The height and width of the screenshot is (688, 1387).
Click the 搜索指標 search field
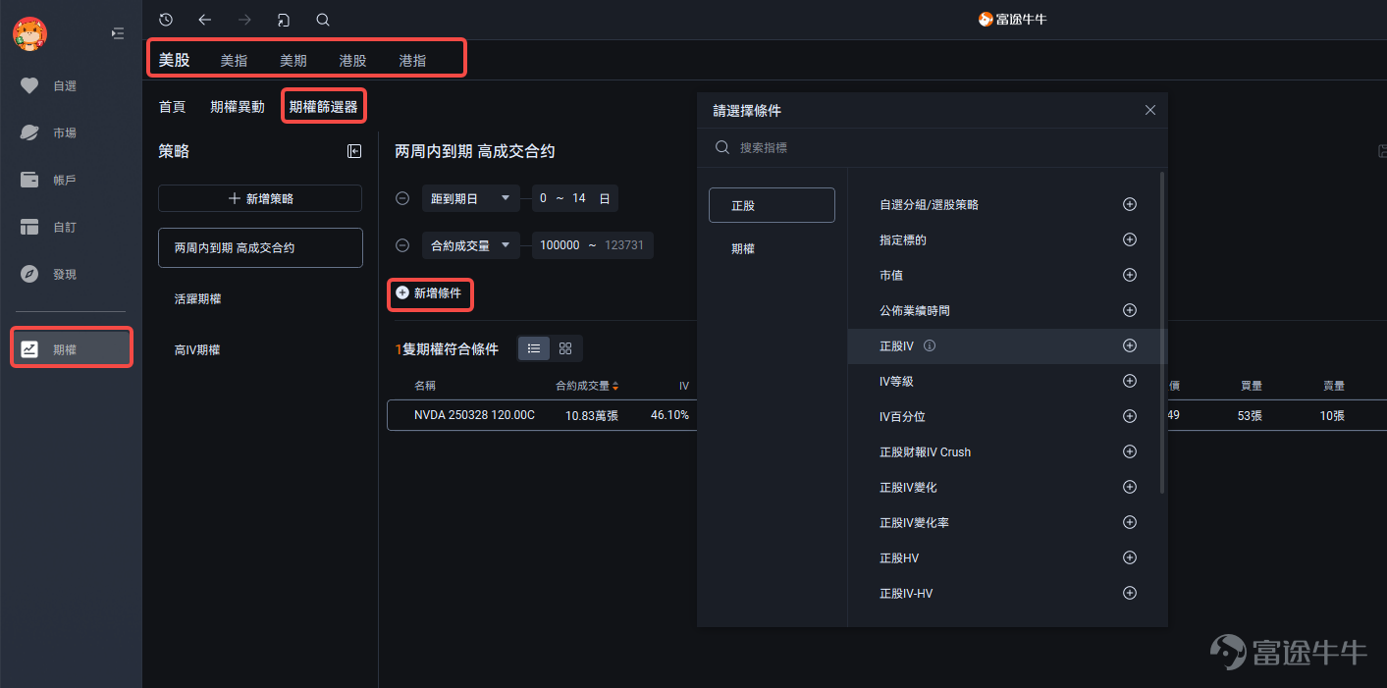coord(933,147)
